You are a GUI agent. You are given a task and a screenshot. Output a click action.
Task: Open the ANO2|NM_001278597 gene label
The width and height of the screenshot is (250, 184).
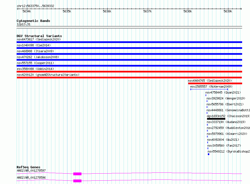point(31,171)
